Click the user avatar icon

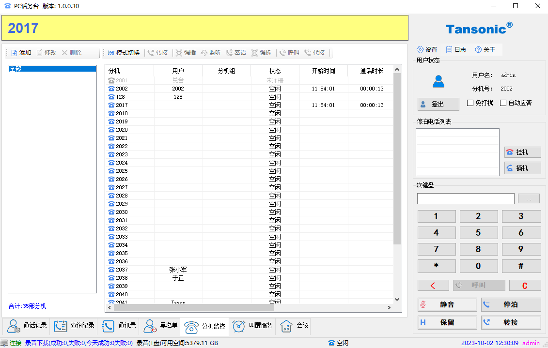(x=438, y=81)
